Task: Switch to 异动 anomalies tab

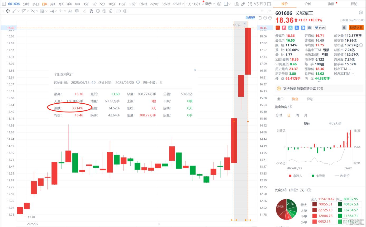Action: click(x=310, y=99)
